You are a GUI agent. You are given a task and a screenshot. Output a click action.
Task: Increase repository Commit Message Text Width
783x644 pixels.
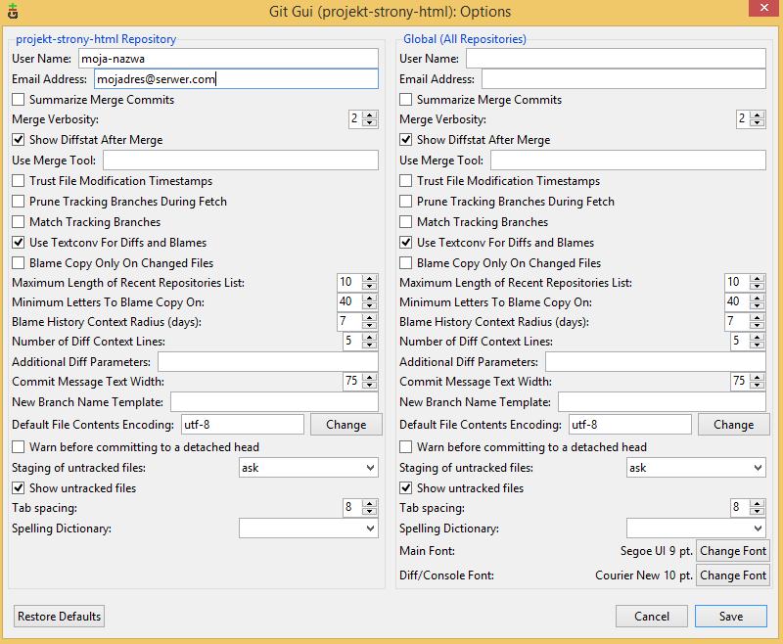tap(370, 378)
